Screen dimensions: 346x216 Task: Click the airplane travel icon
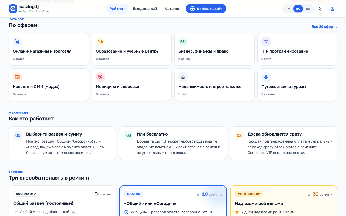(266, 77)
